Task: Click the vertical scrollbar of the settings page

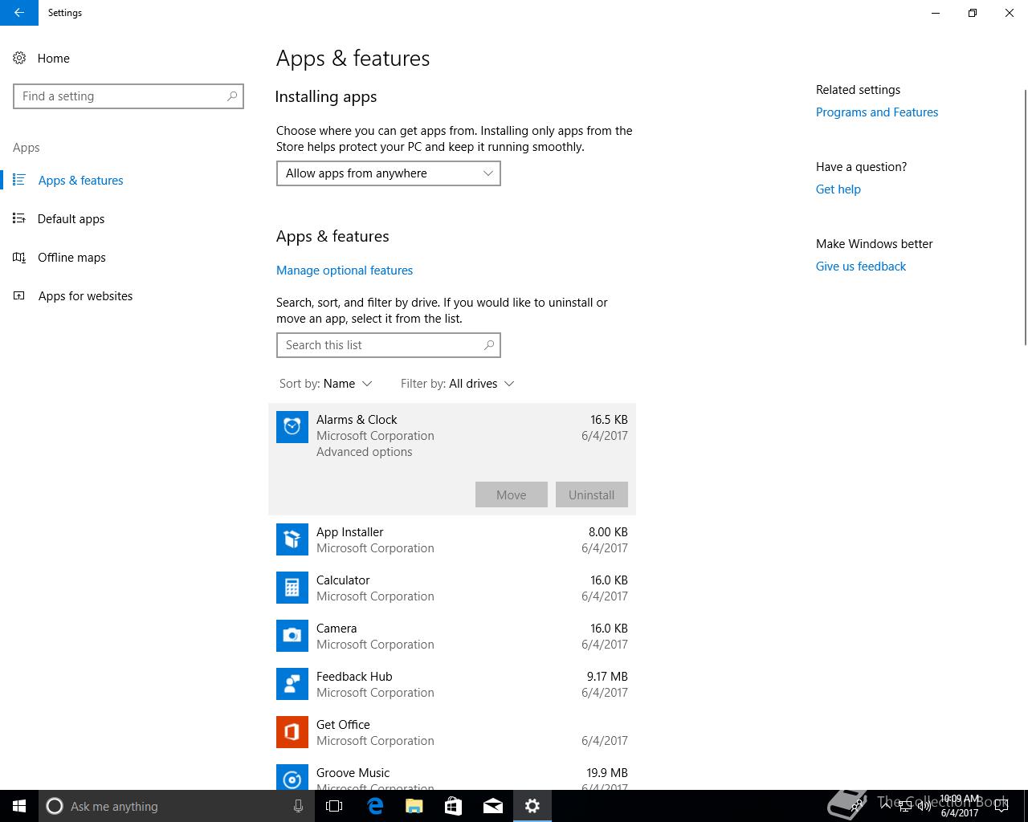Action: tap(1024, 217)
